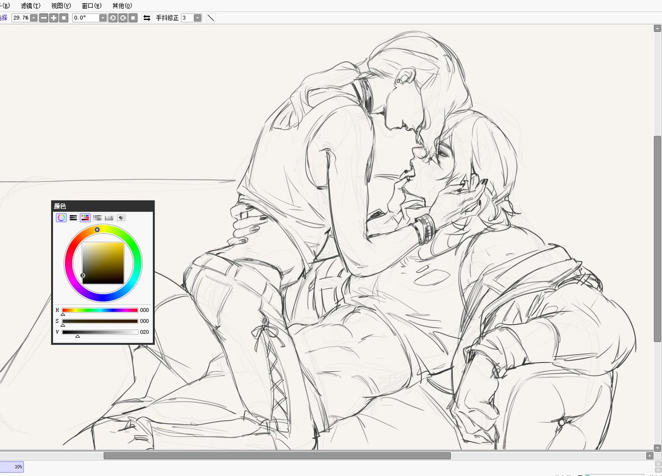The image size is (662, 476).
Task: Toggle the color wheel panel icon
Action: [x=61, y=218]
